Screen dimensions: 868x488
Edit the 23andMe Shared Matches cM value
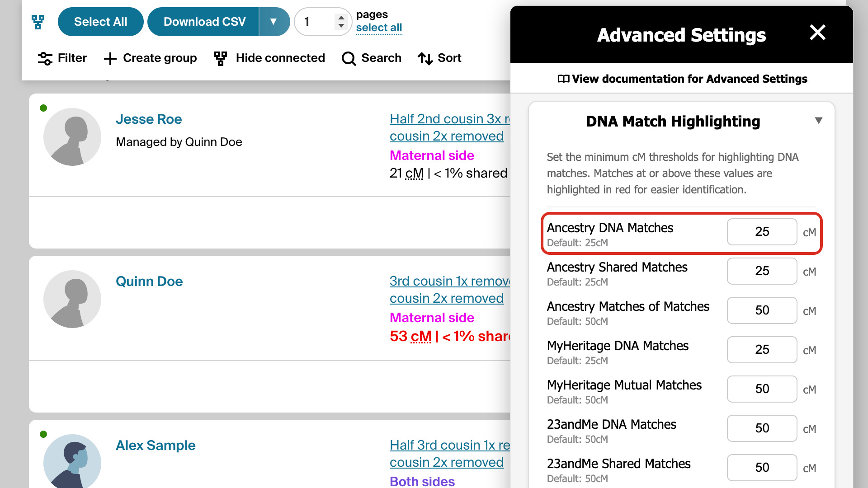click(x=762, y=468)
